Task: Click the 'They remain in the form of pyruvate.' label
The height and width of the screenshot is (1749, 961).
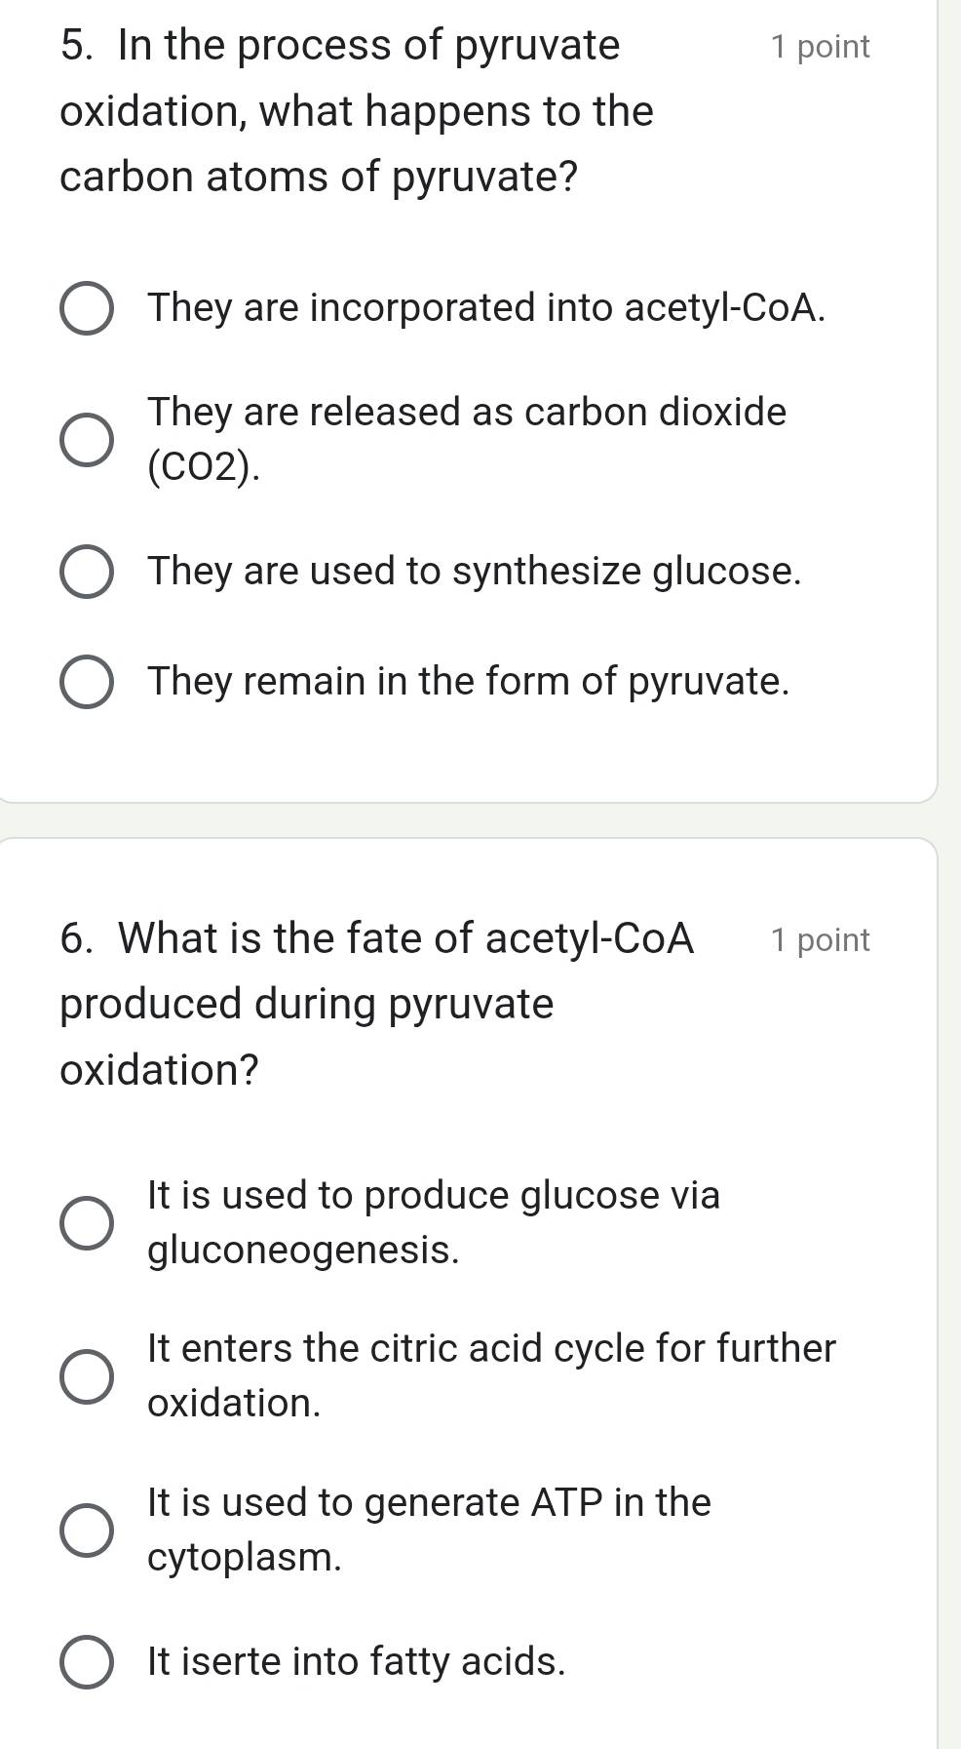Action: 468,681
